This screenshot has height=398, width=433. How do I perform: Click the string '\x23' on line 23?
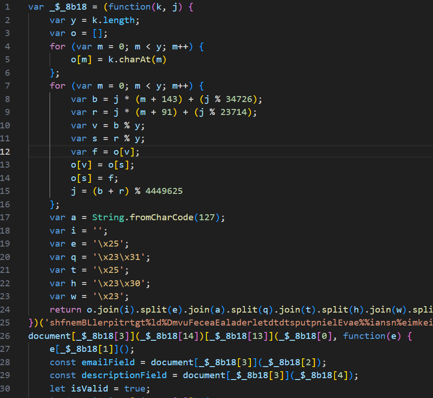(108, 296)
